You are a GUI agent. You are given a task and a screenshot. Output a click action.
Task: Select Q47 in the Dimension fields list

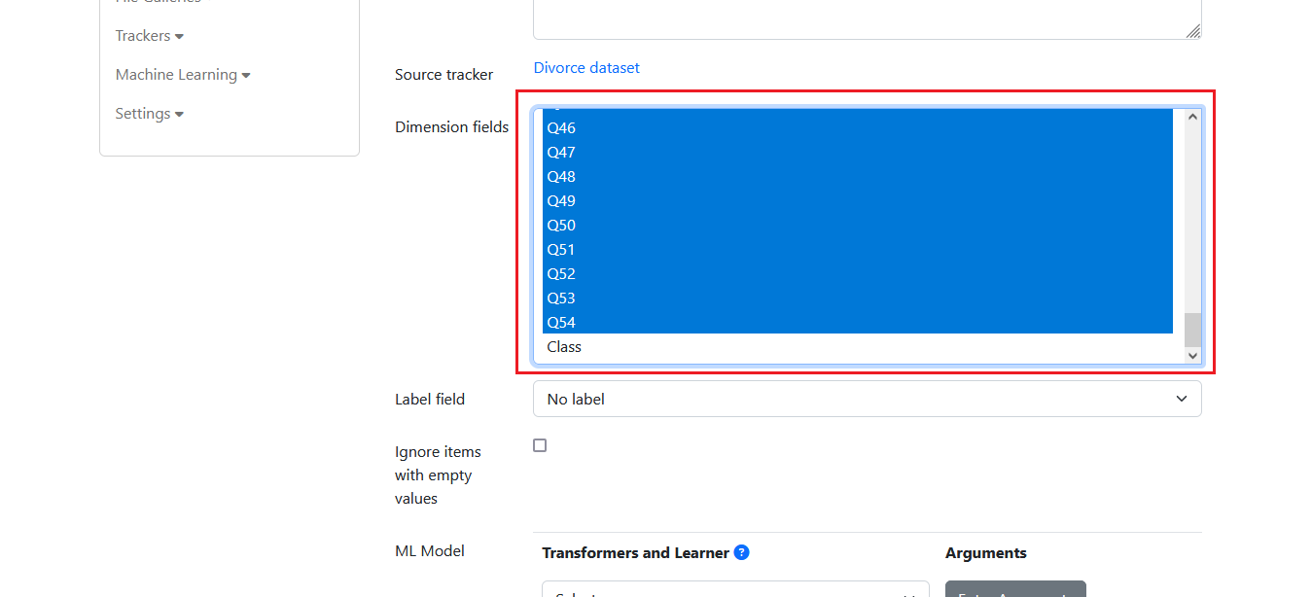(x=857, y=152)
